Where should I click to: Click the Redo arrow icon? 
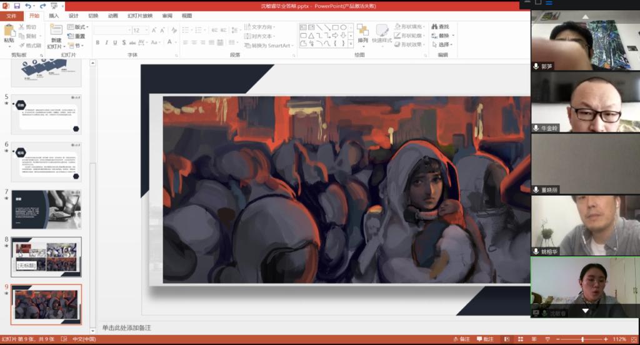[x=42, y=6]
